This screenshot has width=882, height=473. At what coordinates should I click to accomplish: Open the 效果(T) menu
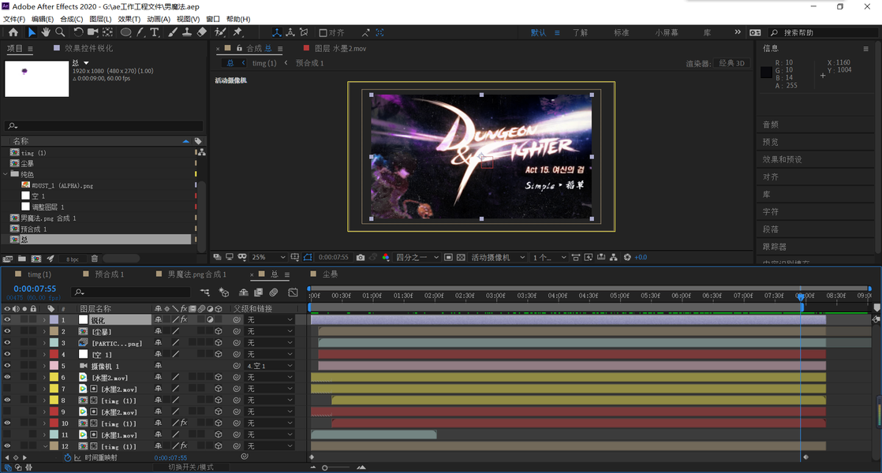(129, 19)
